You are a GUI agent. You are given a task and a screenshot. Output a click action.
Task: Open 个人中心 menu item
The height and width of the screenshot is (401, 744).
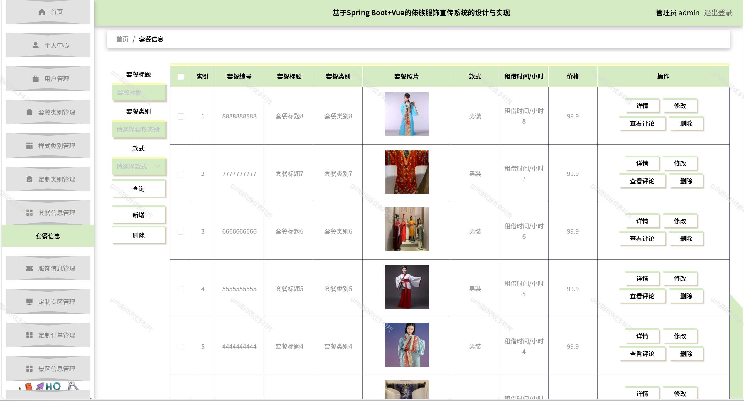pyautogui.click(x=48, y=45)
